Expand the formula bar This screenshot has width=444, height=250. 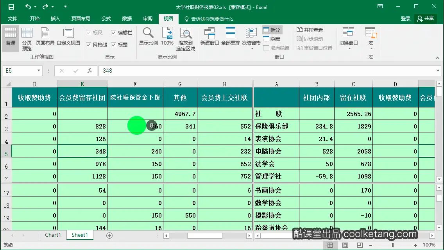(x=438, y=70)
